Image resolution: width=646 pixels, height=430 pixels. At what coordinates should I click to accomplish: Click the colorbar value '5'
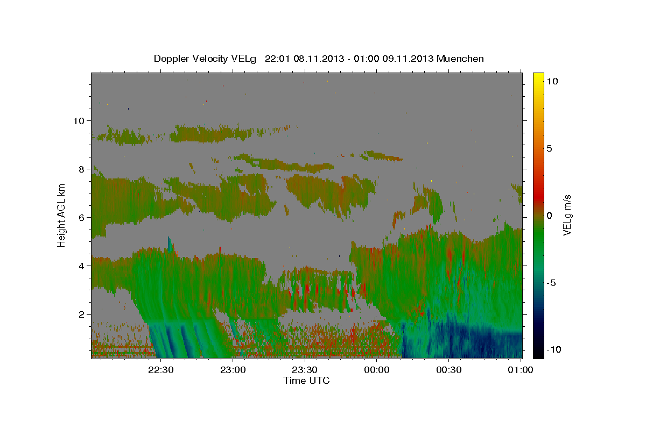[550, 148]
